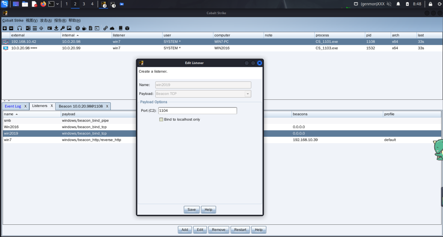This screenshot has width=443, height=237.
Task: Click the Edit listener button
Action: pos(200,230)
